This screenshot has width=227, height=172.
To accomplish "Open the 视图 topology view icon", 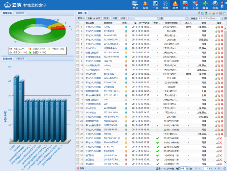I will click(165, 4).
